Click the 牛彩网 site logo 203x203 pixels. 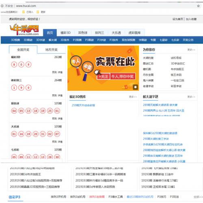24,30
